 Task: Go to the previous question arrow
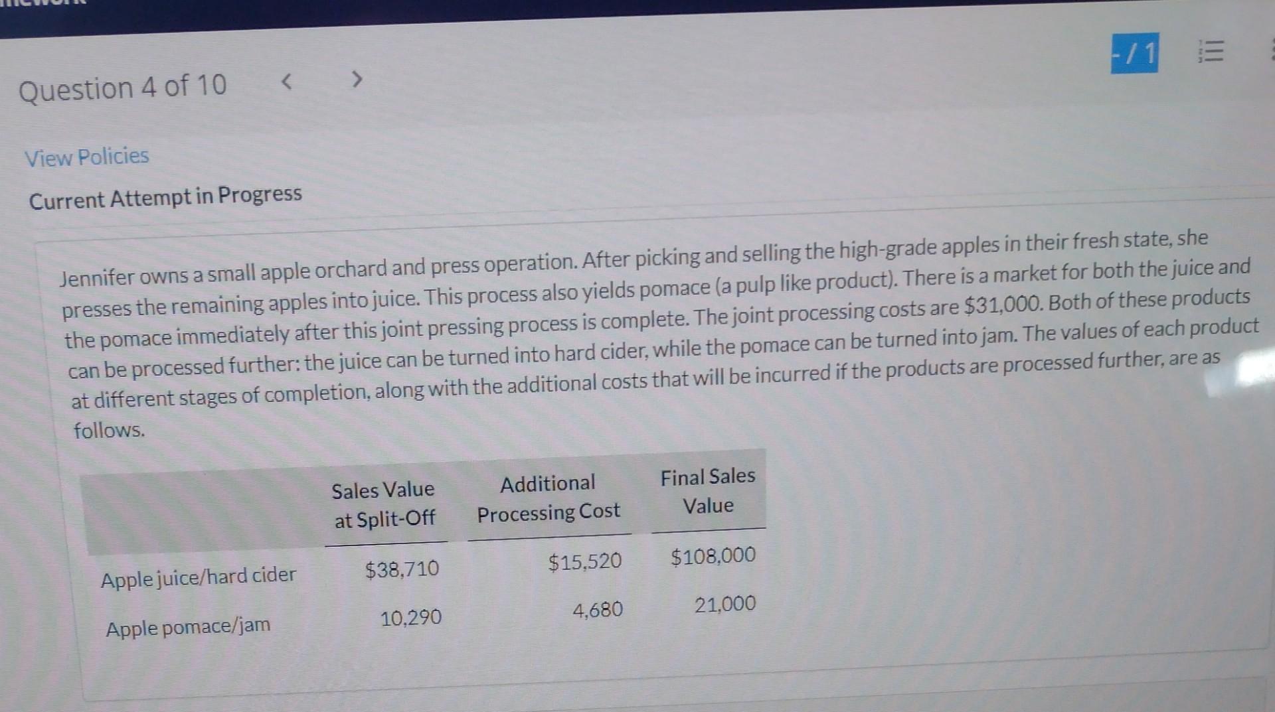coord(286,82)
